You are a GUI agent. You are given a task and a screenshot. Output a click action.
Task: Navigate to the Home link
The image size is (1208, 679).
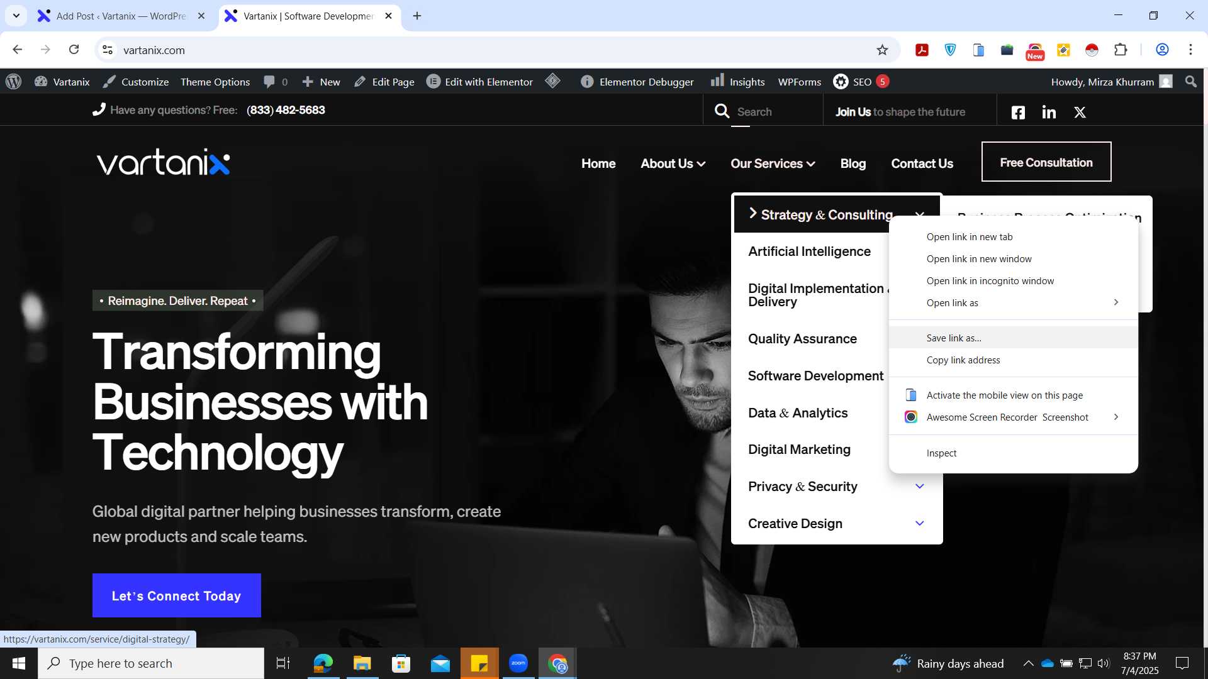point(598,163)
